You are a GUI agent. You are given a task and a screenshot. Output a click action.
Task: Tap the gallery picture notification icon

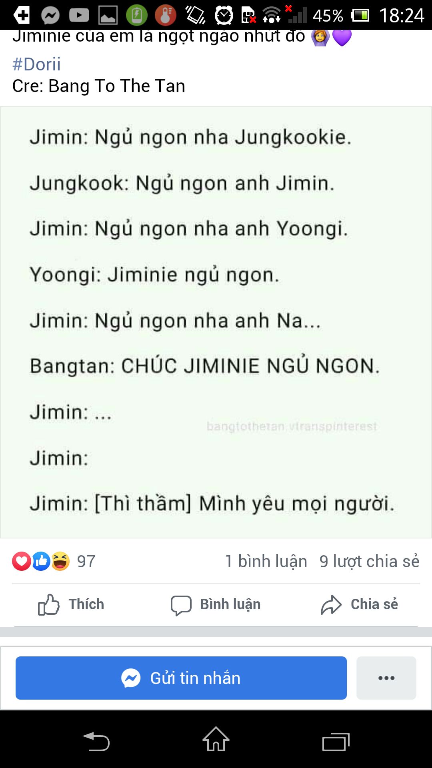click(x=108, y=16)
